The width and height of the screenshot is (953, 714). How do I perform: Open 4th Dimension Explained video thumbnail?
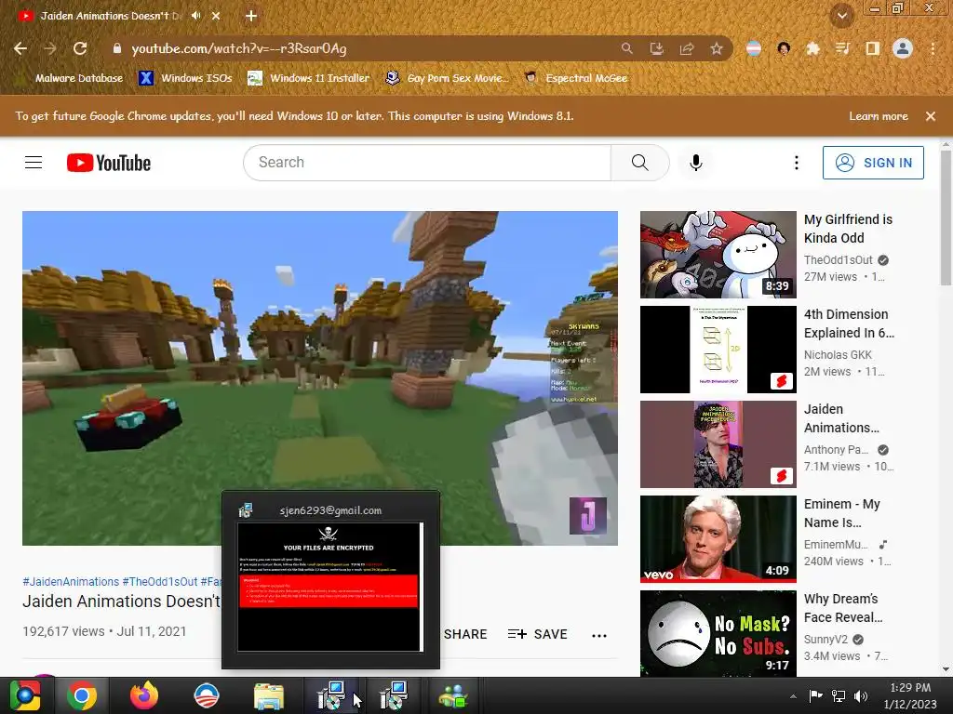[718, 350]
